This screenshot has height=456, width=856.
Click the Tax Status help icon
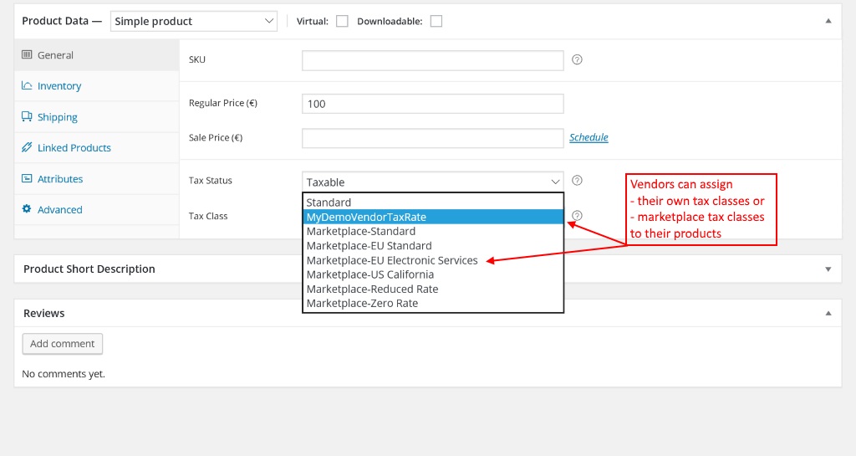(577, 180)
